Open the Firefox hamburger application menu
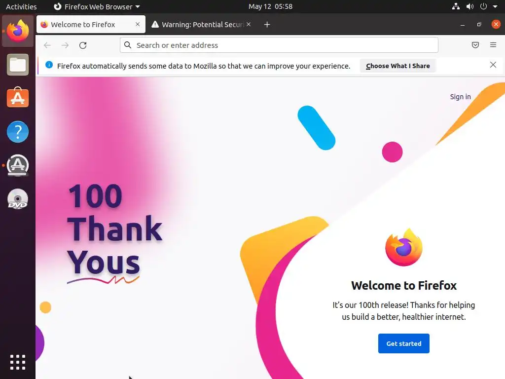Screen dimensions: 505x379 493,45
